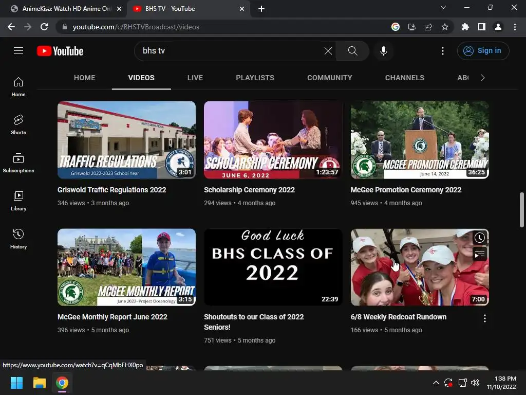Open the YouTube hamburger guide menu
This screenshot has width=526, height=395.
click(x=18, y=51)
